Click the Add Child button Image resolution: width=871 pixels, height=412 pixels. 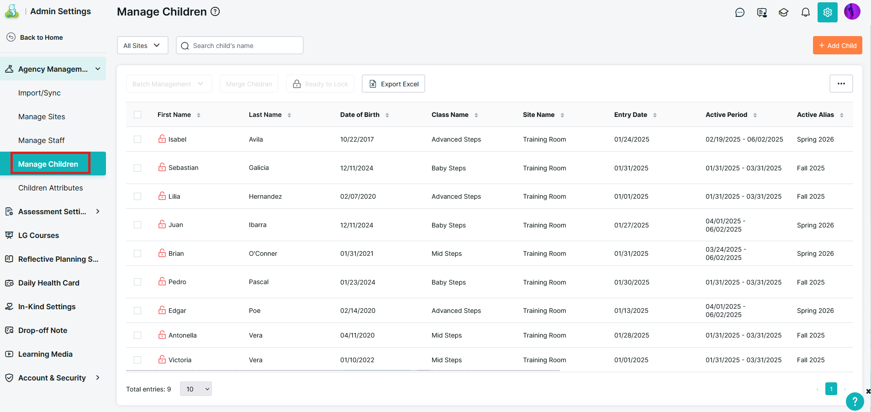point(838,45)
